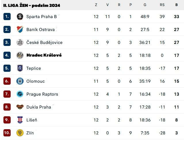The height and width of the screenshot is (141, 184).
Task: Select the Dukla Praha team name
Action: (x=39, y=107)
